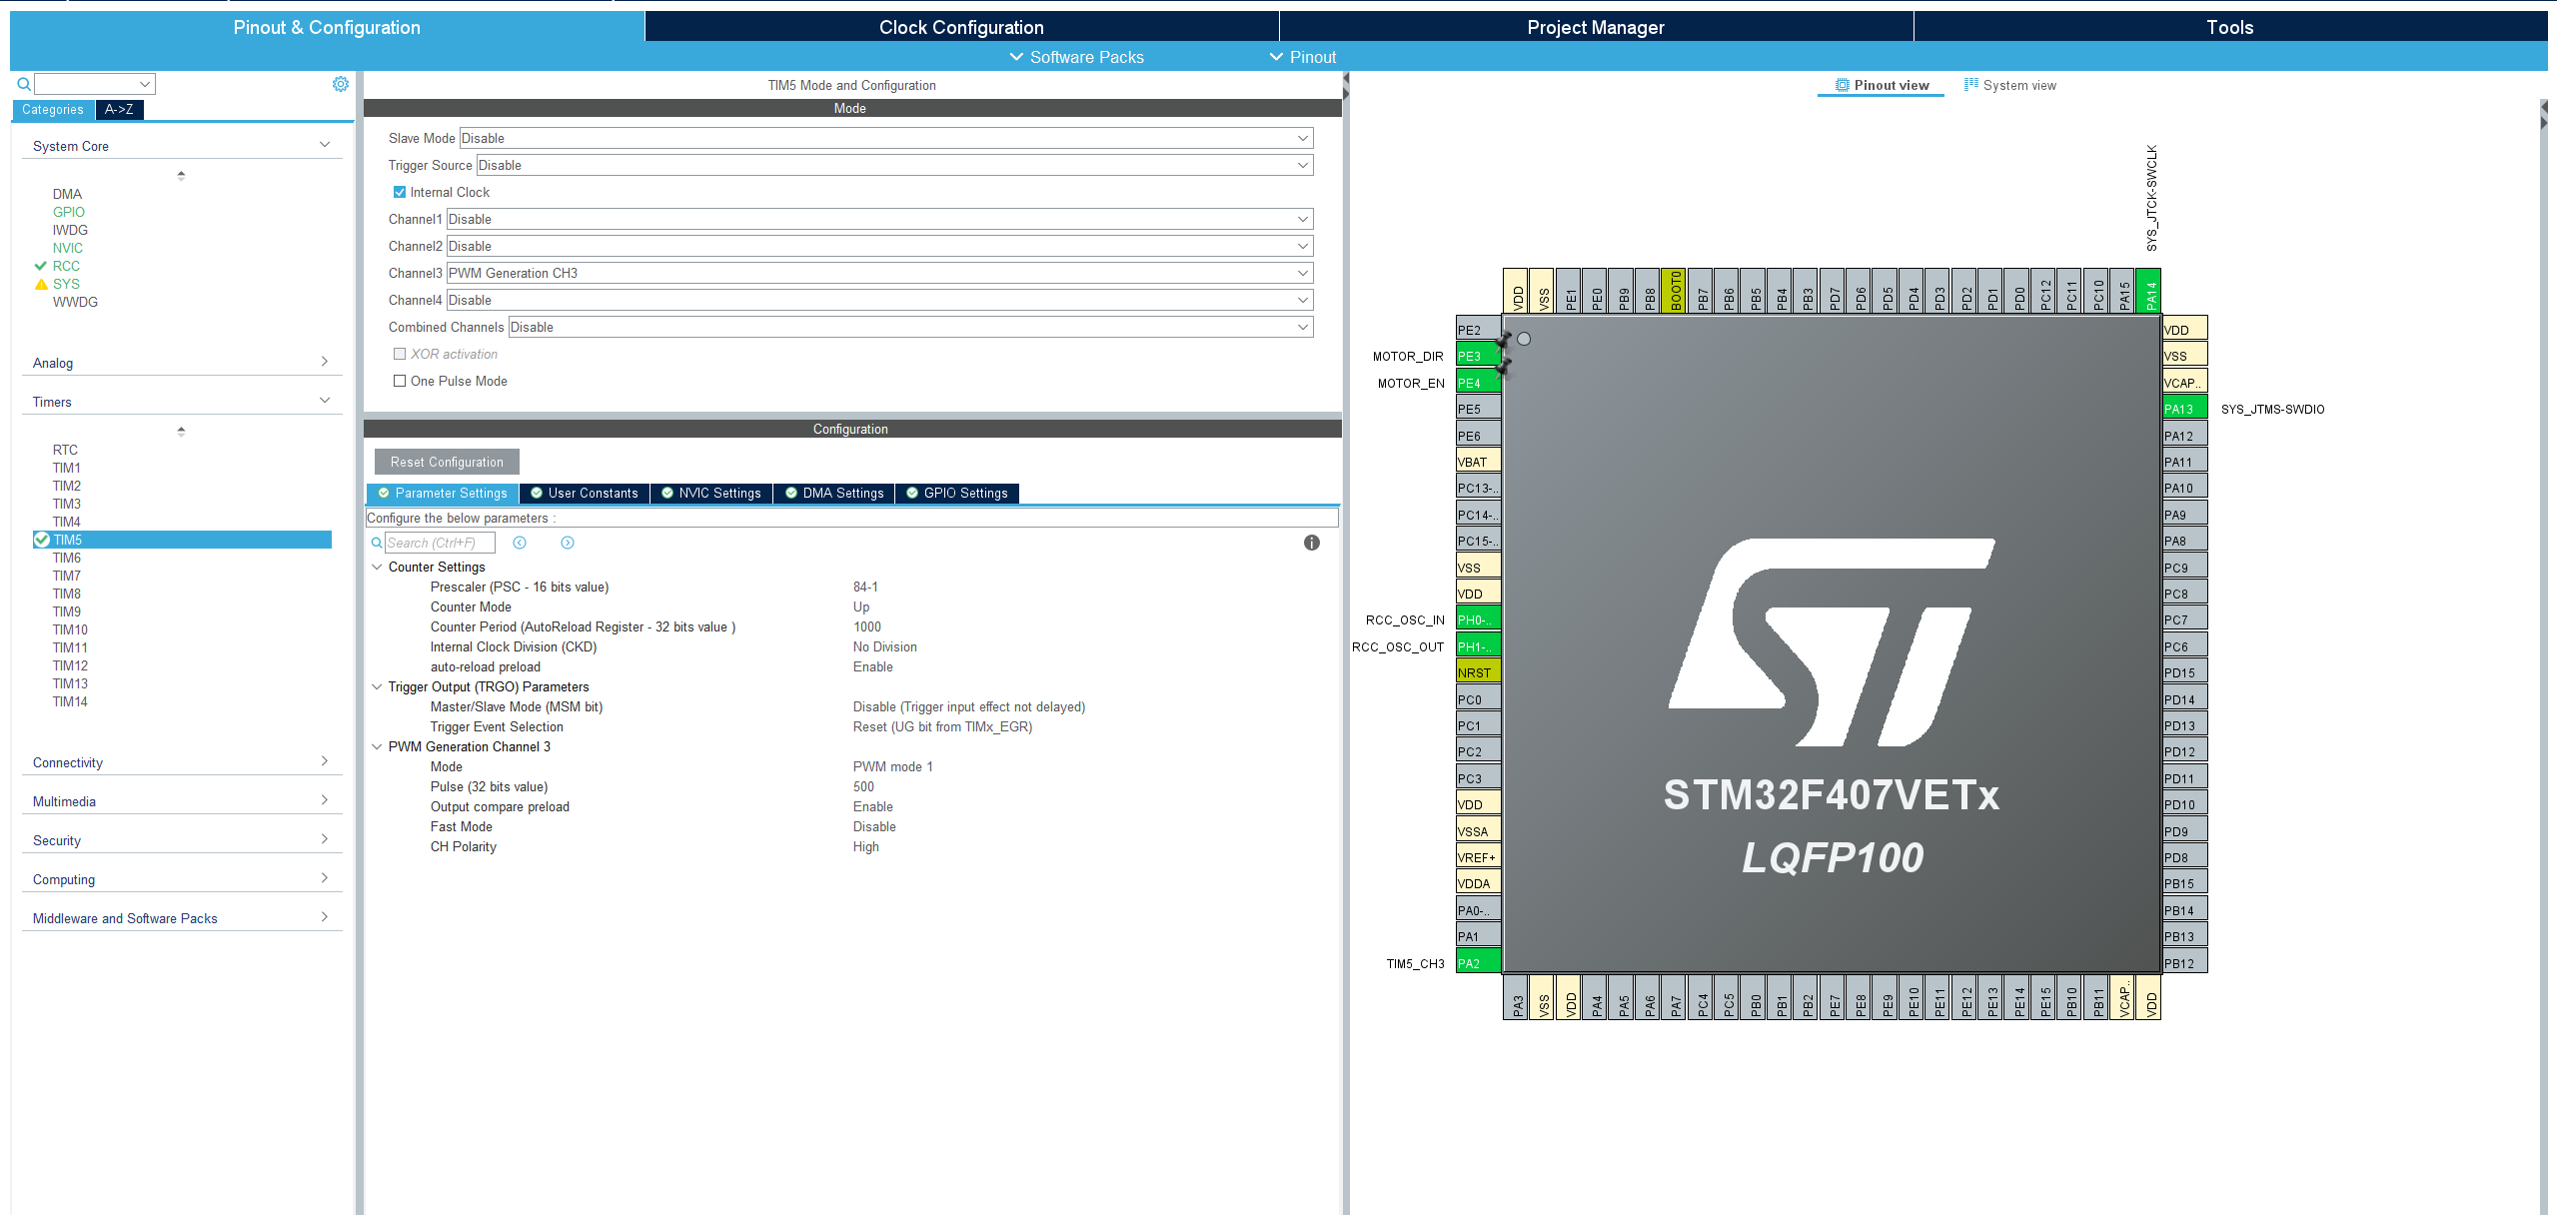Open the Channel2 dropdown
The height and width of the screenshot is (1215, 2557).
click(x=879, y=246)
